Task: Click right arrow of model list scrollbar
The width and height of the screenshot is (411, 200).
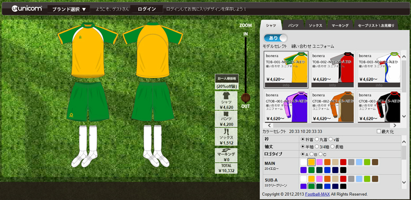Action: (395, 126)
